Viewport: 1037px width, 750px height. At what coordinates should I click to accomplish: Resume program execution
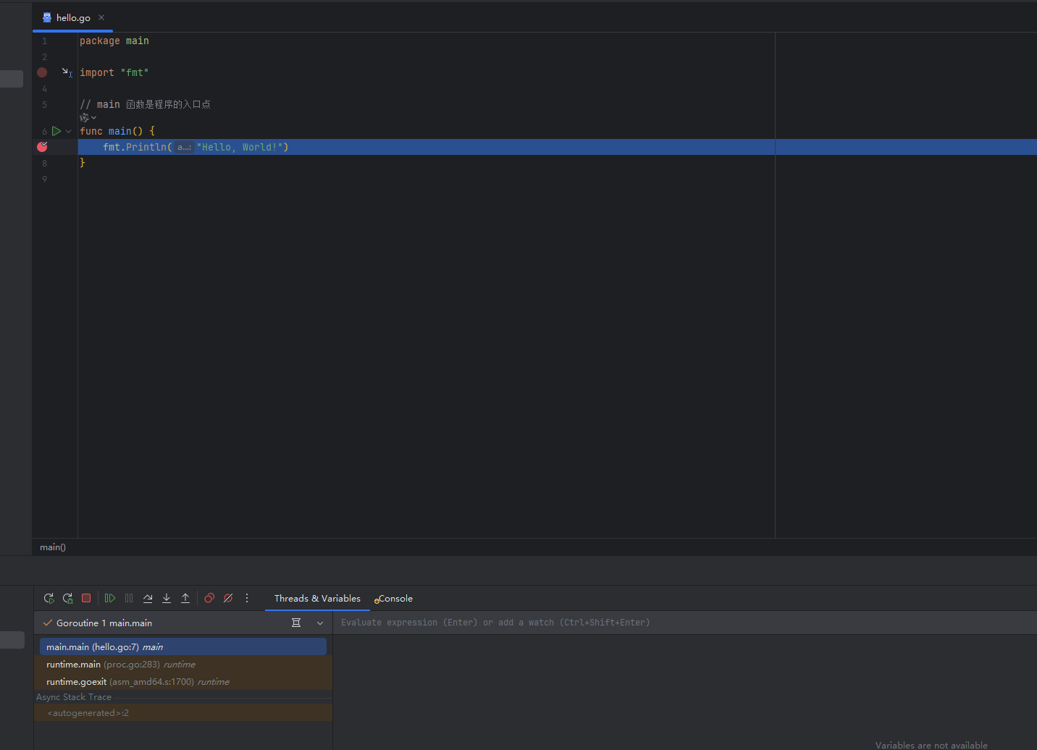[110, 598]
